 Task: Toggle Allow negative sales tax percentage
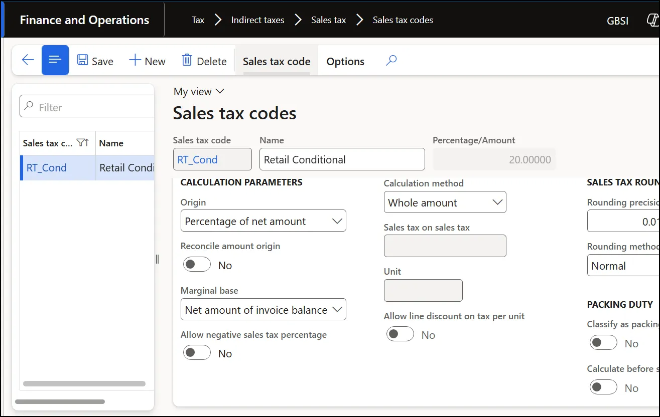[197, 353]
